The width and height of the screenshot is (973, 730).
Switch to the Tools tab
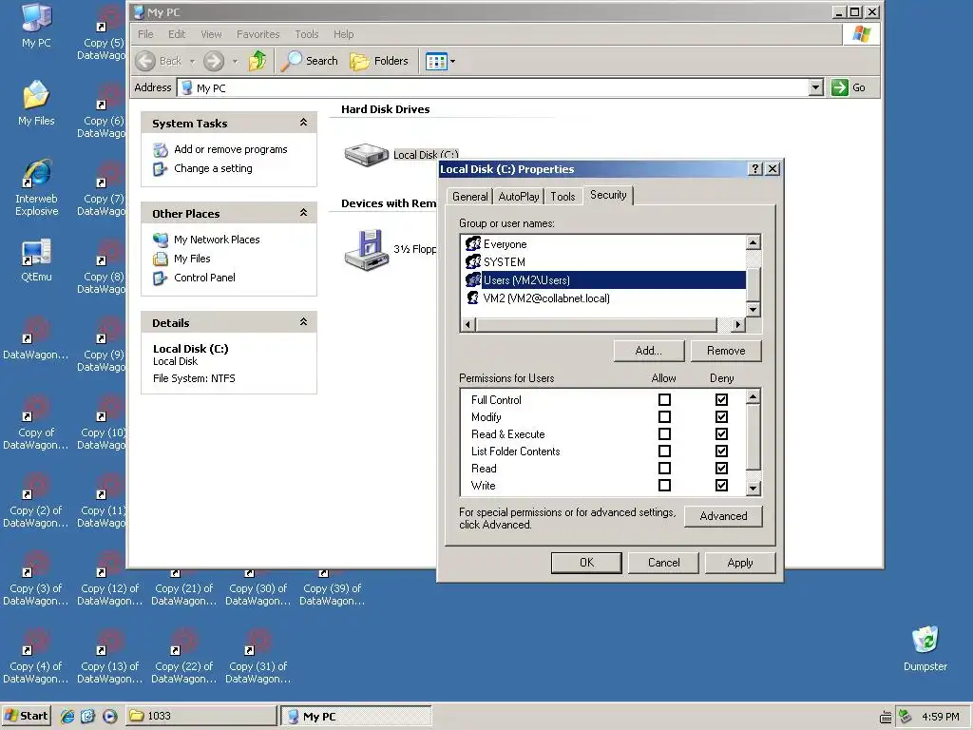coord(563,197)
